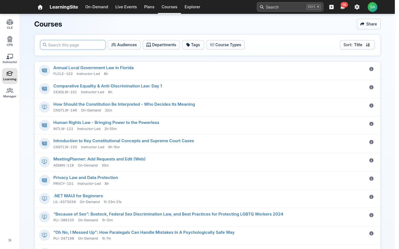
Task: Open settings gear in top bar
Action: coord(357,7)
